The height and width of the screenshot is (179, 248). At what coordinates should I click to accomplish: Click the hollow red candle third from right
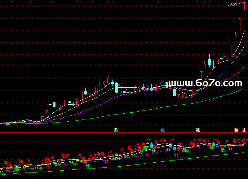(237, 34)
